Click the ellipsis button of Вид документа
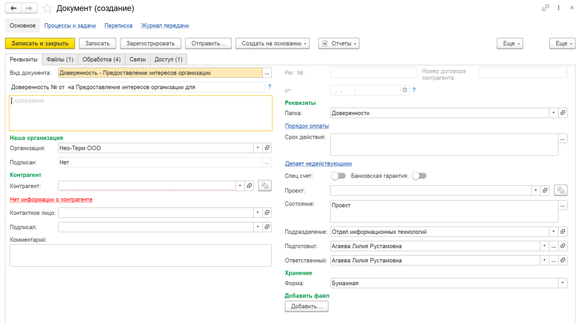This screenshot has width=582, height=323. 267,73
